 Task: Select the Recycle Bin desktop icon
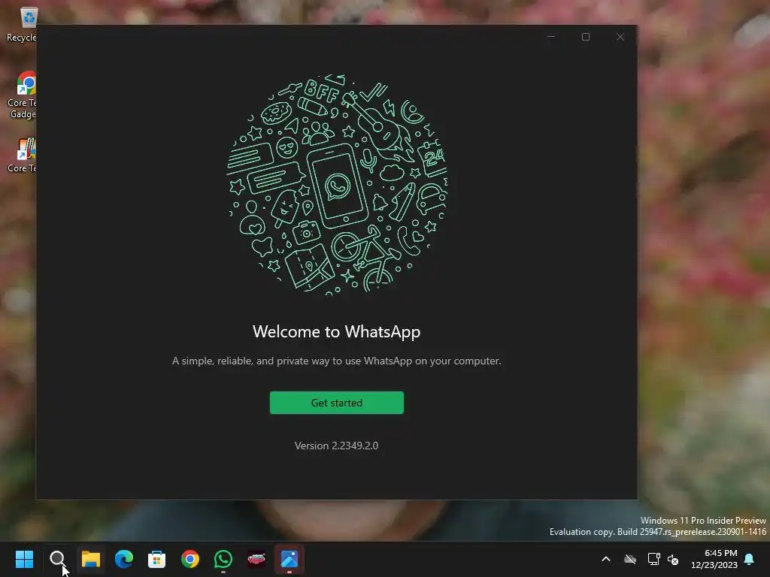click(22, 25)
